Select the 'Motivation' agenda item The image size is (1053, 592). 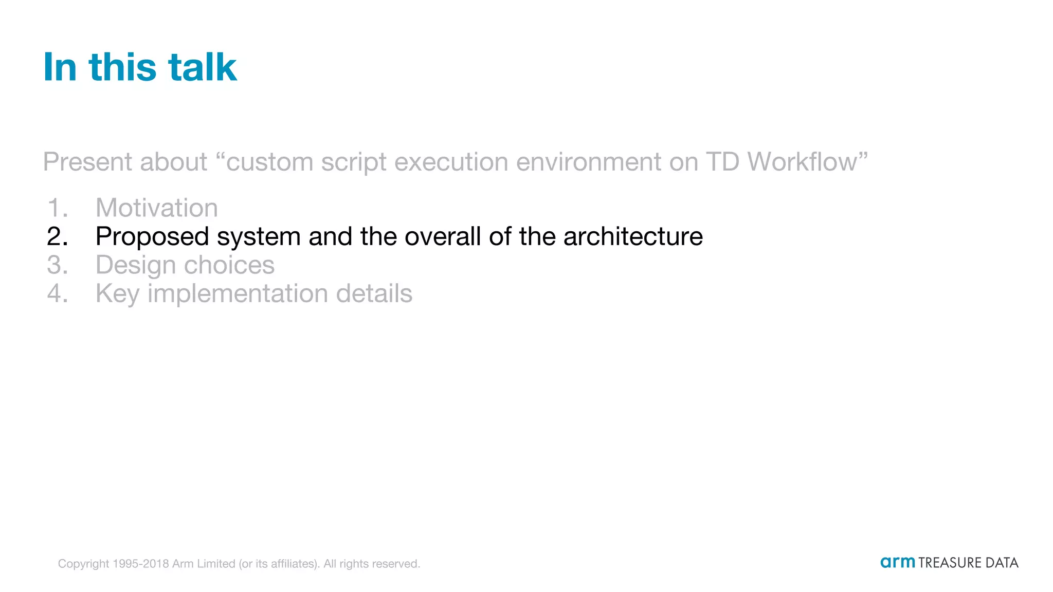click(156, 208)
